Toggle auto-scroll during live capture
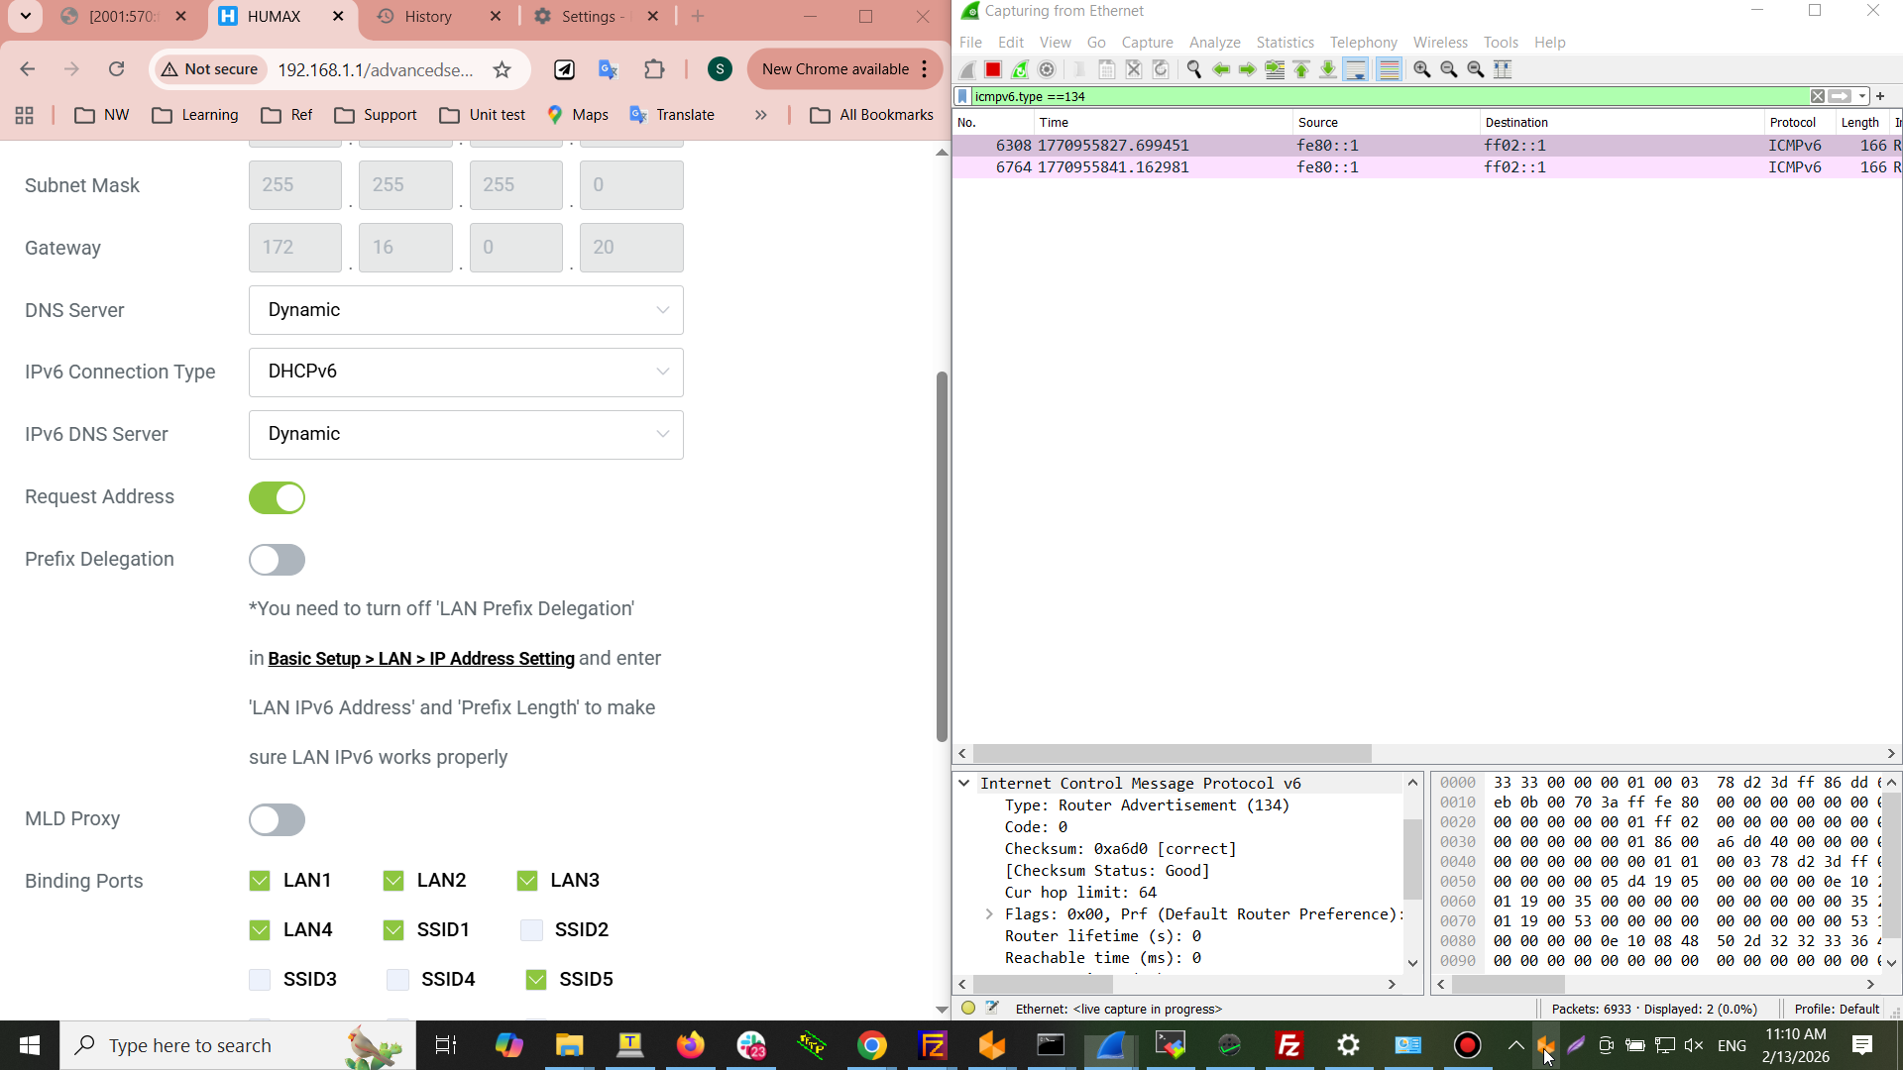The height and width of the screenshot is (1070, 1903). (1355, 69)
